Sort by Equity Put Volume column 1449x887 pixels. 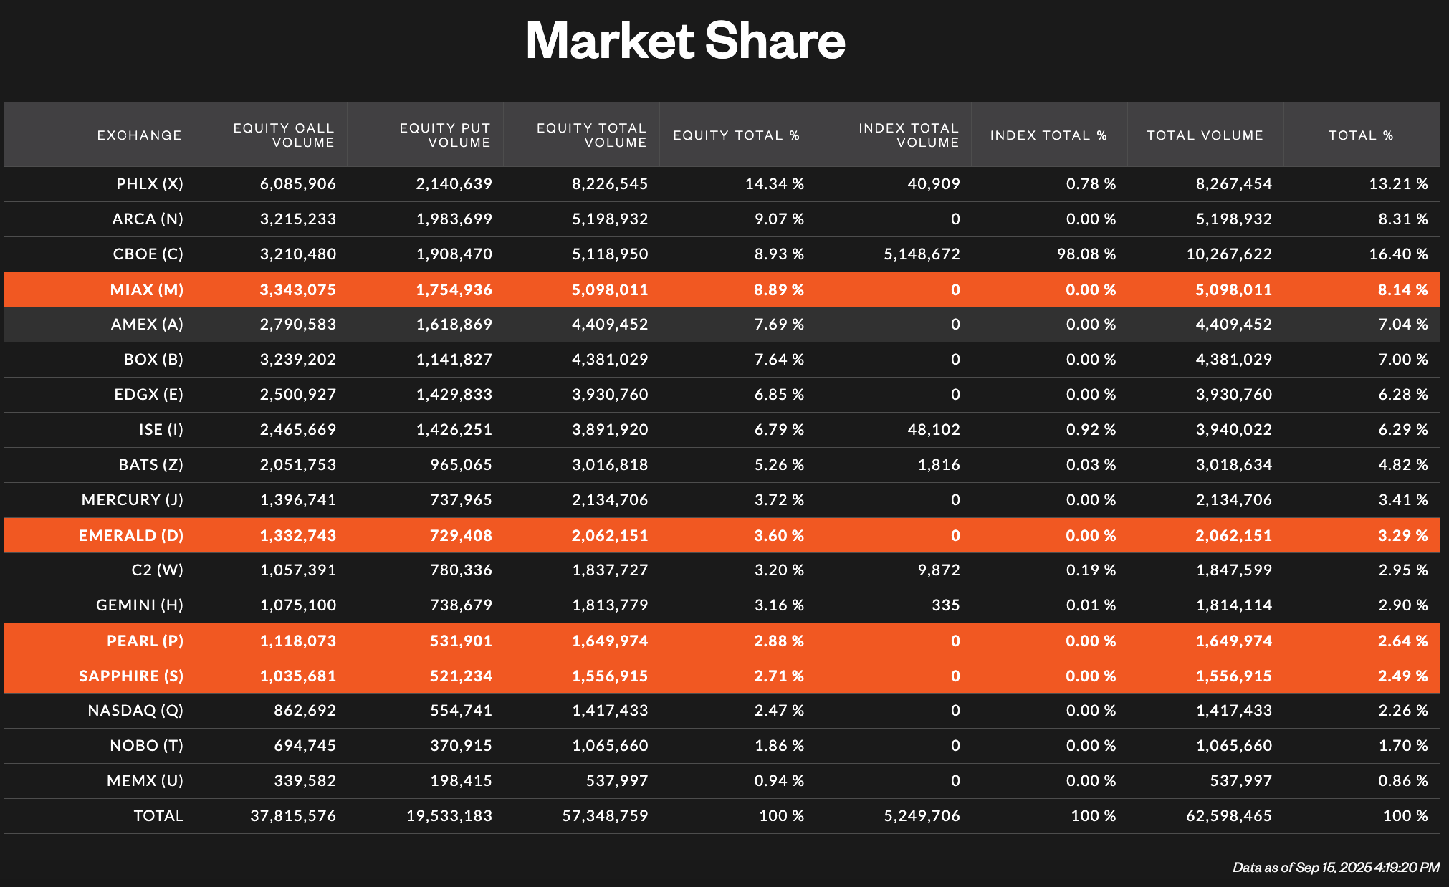pos(444,135)
